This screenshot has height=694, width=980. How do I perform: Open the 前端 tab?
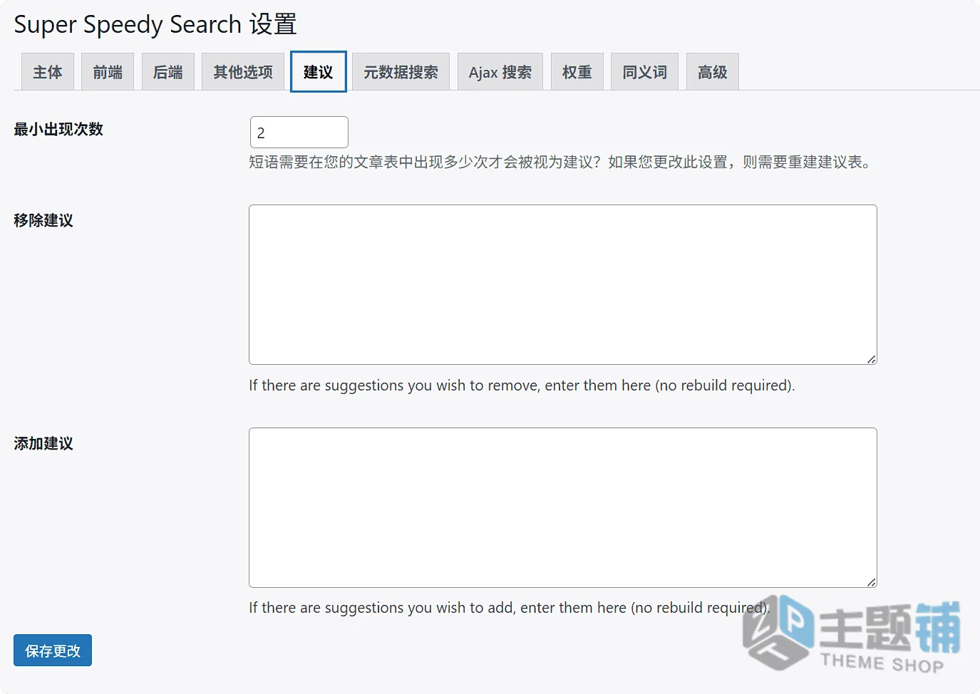pos(108,72)
